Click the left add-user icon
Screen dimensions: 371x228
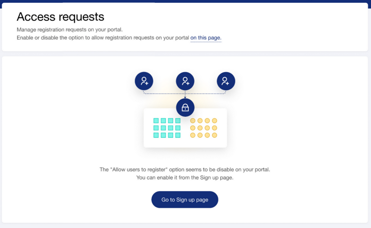click(x=144, y=81)
